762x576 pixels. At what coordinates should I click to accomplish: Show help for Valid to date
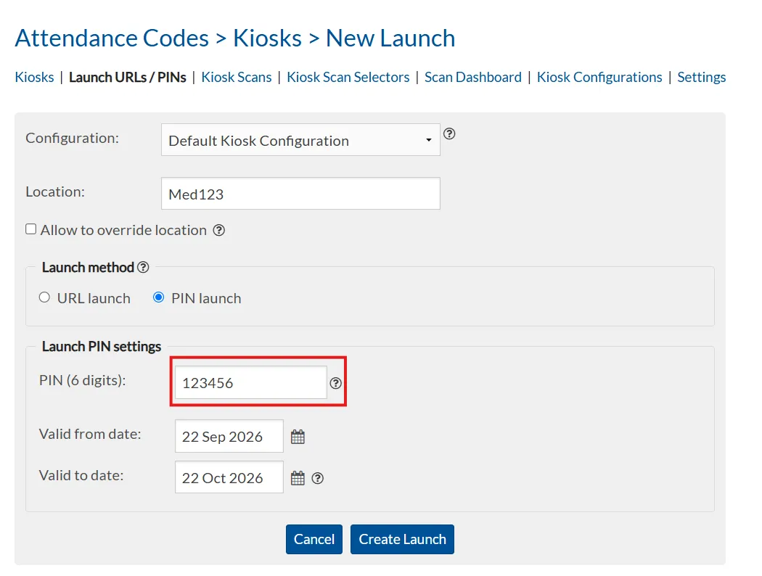[317, 478]
